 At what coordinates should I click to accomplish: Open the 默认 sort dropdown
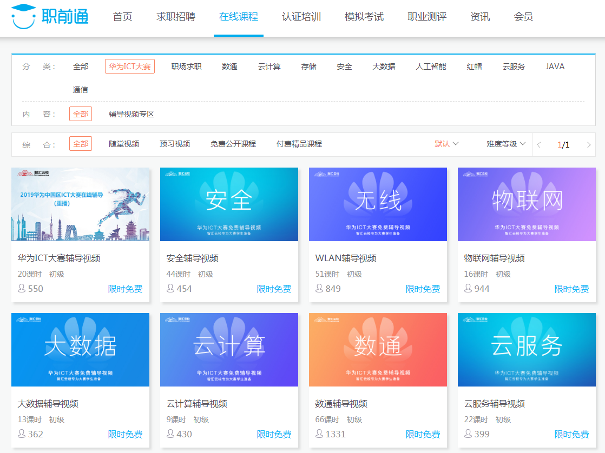tap(446, 144)
